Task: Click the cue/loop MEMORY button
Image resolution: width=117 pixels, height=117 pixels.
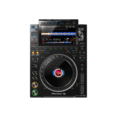Action: pyautogui.click(x=76, y=53)
